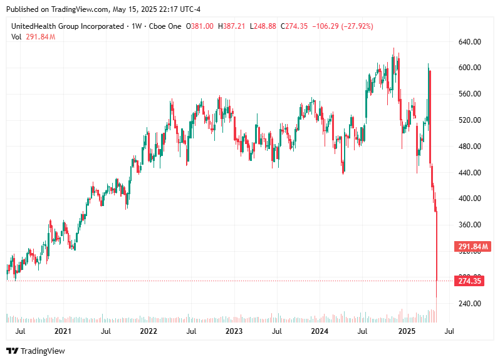Screen dimensions: 500x362
Task: Click the red 291.84M volume tag
Action: tap(472, 246)
